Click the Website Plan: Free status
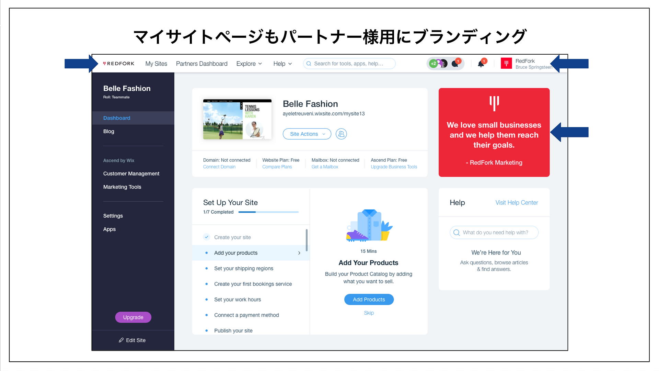The height and width of the screenshot is (371, 659). 281,160
